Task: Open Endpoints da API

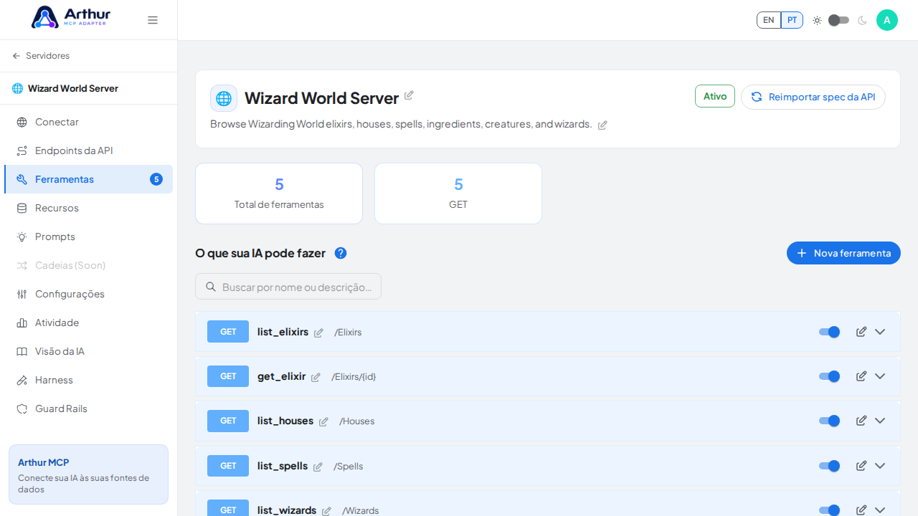Action: click(x=88, y=150)
